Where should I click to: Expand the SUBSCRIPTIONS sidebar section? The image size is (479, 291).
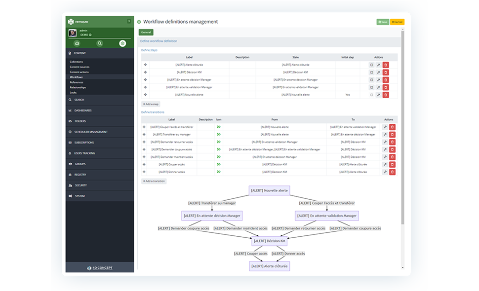click(x=100, y=143)
